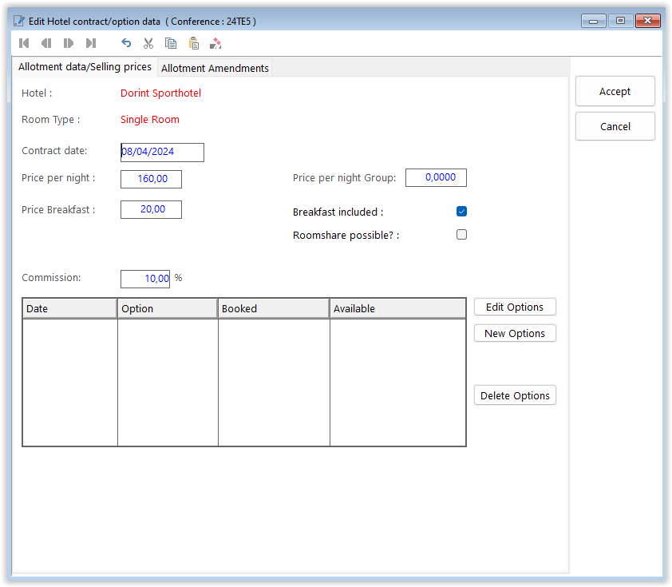
Task: Click the Commission percentage field
Action: coord(145,279)
